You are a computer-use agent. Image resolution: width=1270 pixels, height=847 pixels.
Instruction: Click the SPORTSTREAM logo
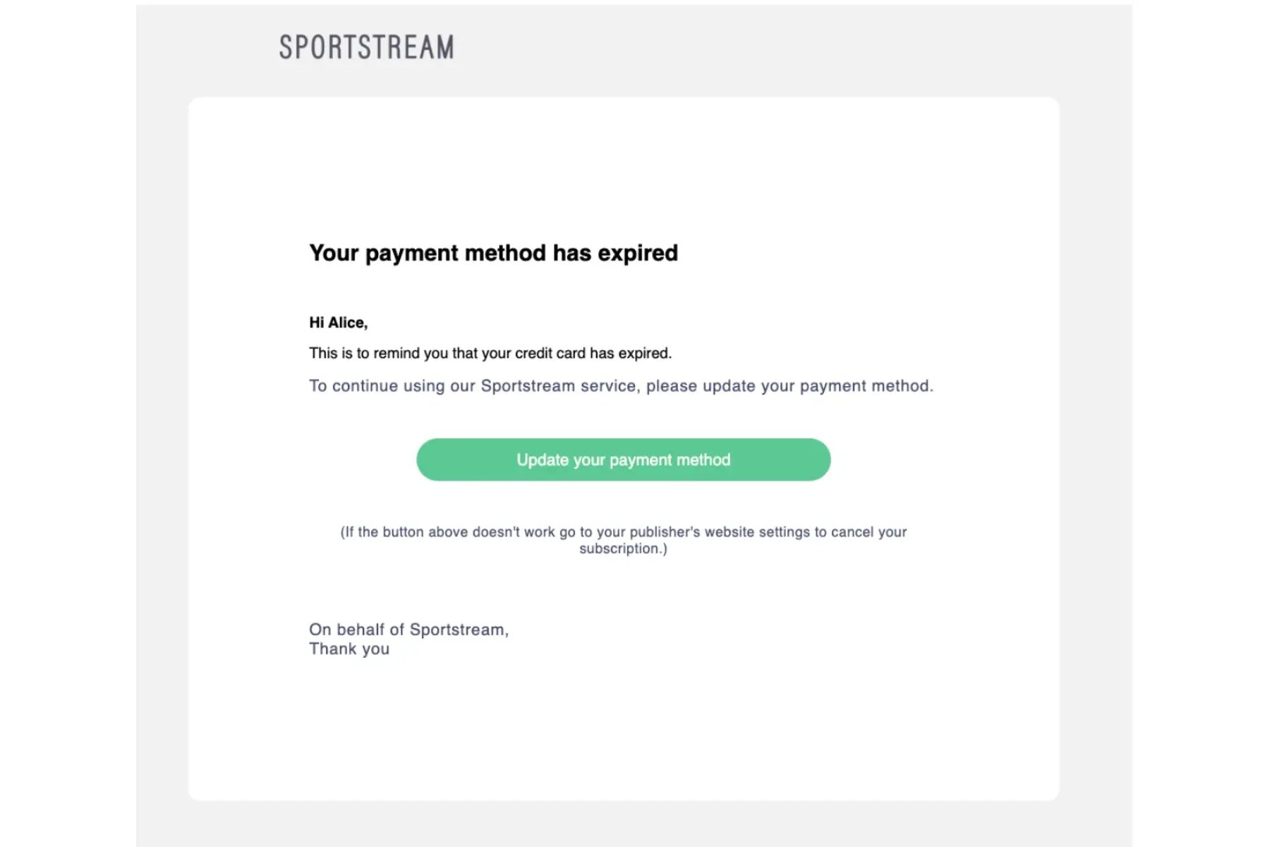(366, 47)
